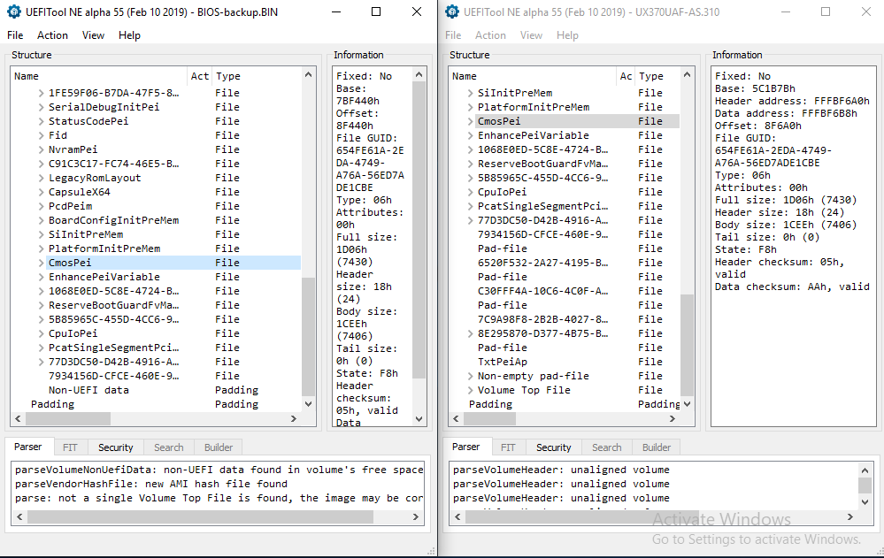
Task: Click Name column header in UX370UAF-AS.310 structure
Action: pos(533,76)
